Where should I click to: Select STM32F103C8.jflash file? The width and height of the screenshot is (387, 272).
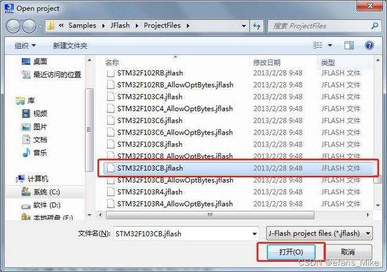pos(149,144)
